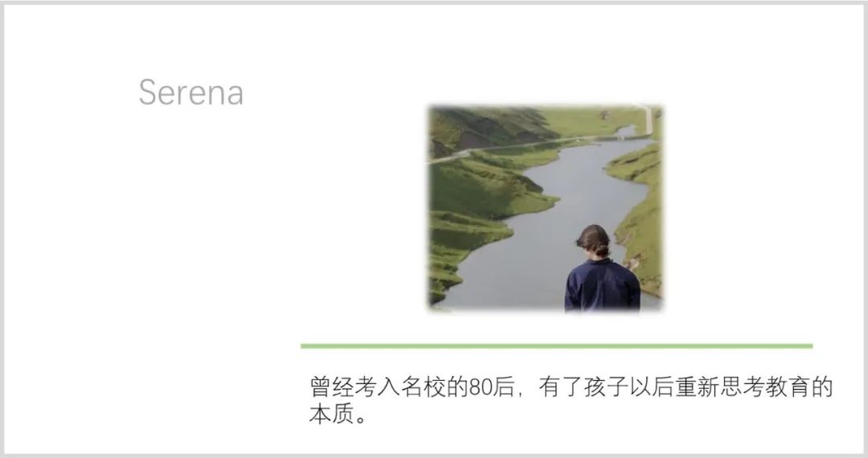This screenshot has width=868, height=458.
Task: Click the left end of green divider
Action: click(x=303, y=346)
